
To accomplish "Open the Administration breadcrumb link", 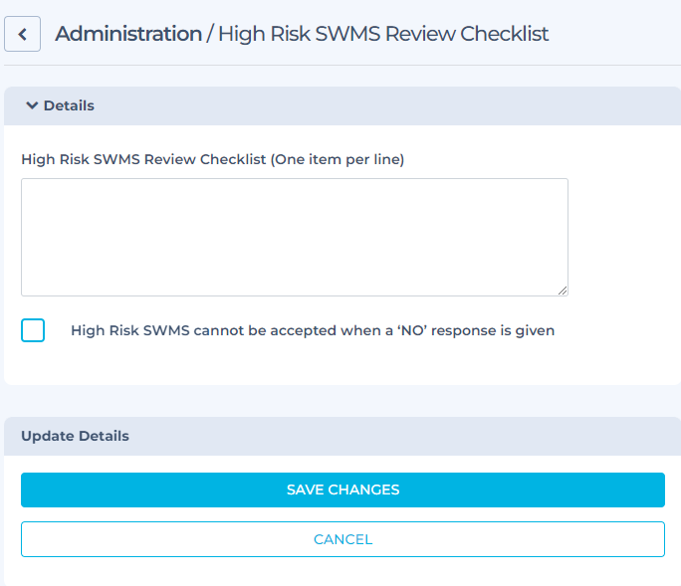I will 127,34.
